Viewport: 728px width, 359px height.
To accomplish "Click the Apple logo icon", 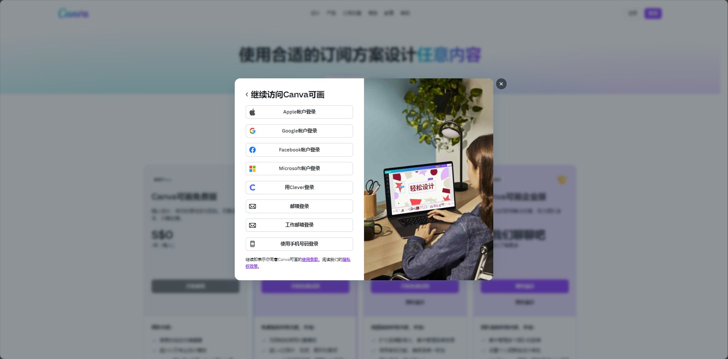I will click(x=252, y=112).
